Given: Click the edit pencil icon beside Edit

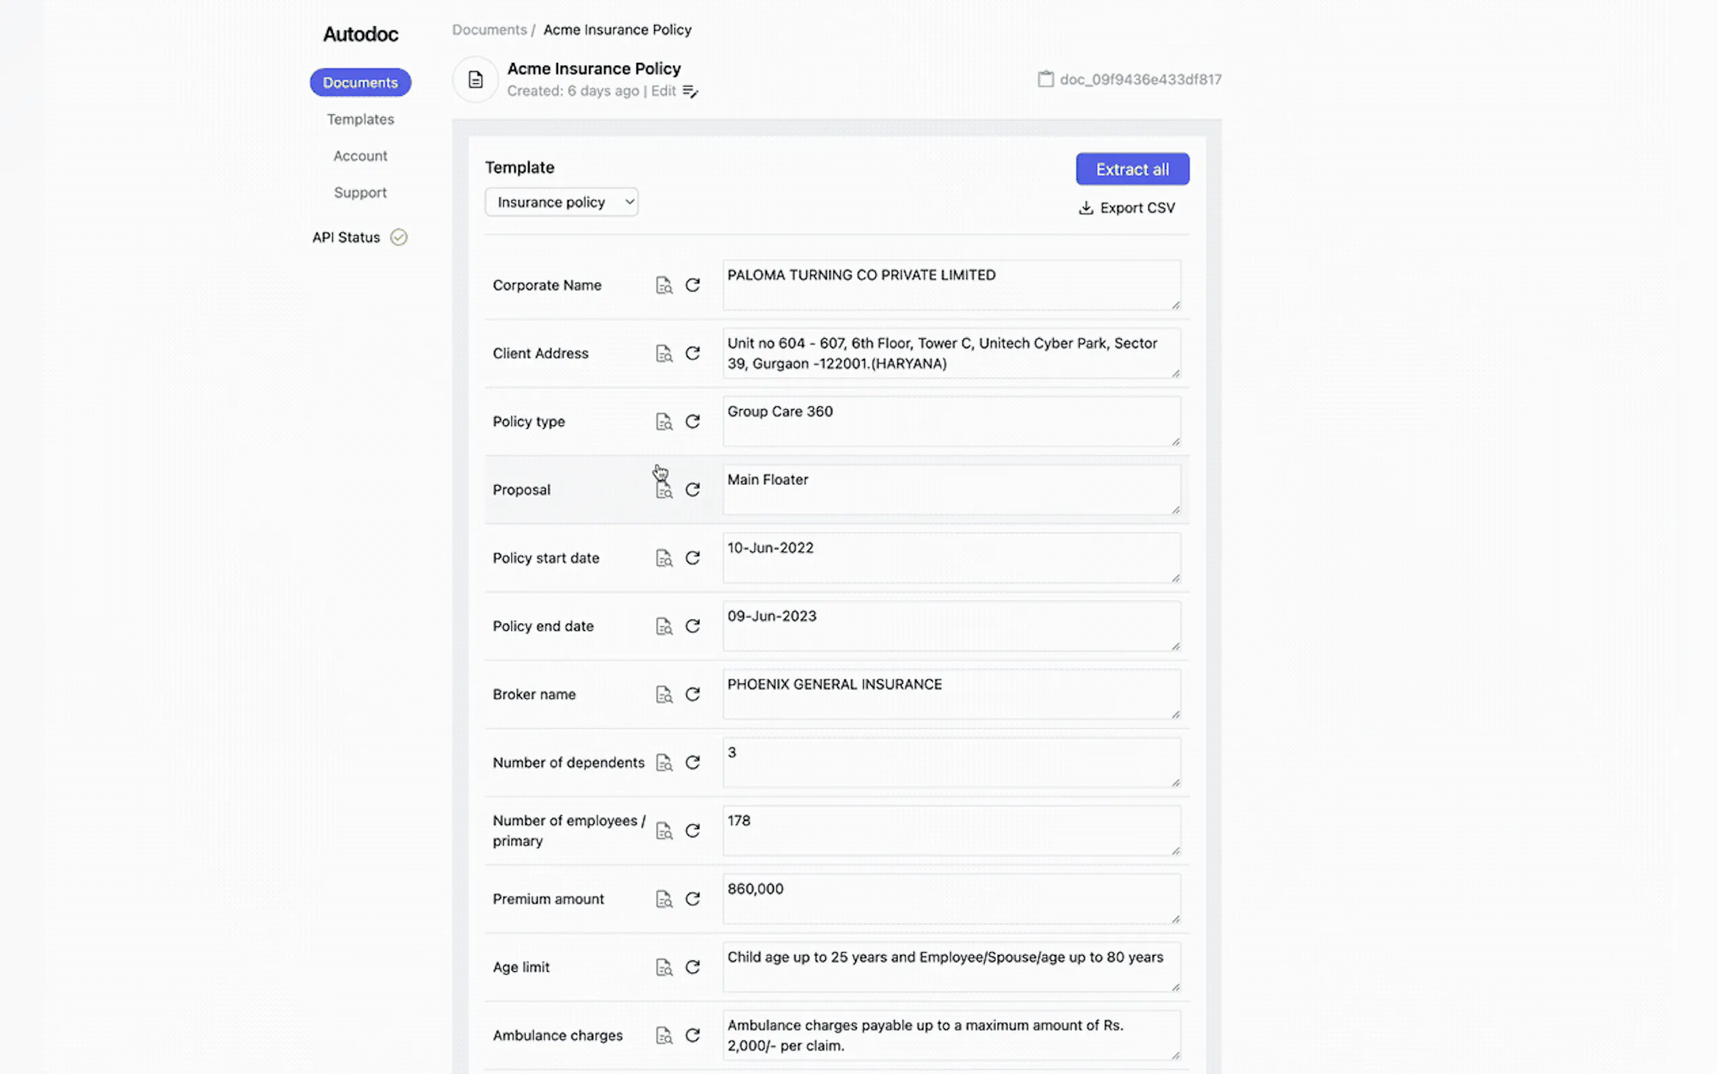Looking at the screenshot, I should tap(690, 91).
